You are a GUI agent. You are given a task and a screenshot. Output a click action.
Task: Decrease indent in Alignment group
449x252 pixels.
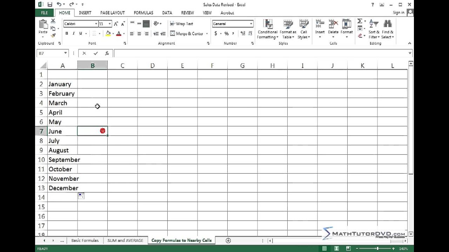(x=156, y=34)
